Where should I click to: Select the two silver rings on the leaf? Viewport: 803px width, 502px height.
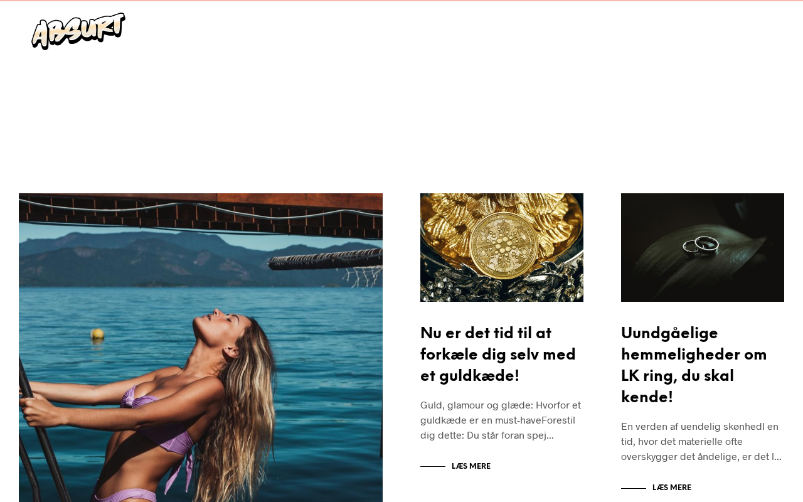tap(701, 245)
